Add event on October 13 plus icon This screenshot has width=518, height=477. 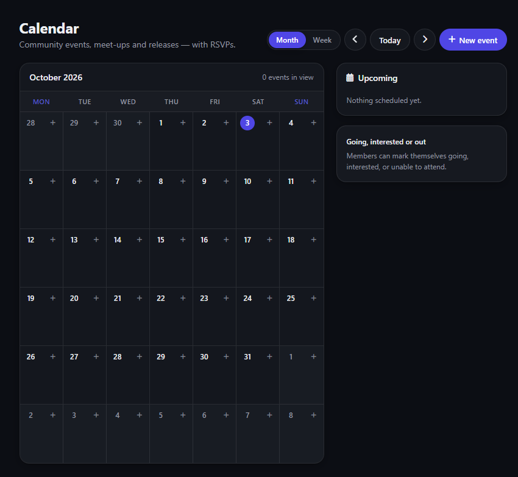[96, 239]
